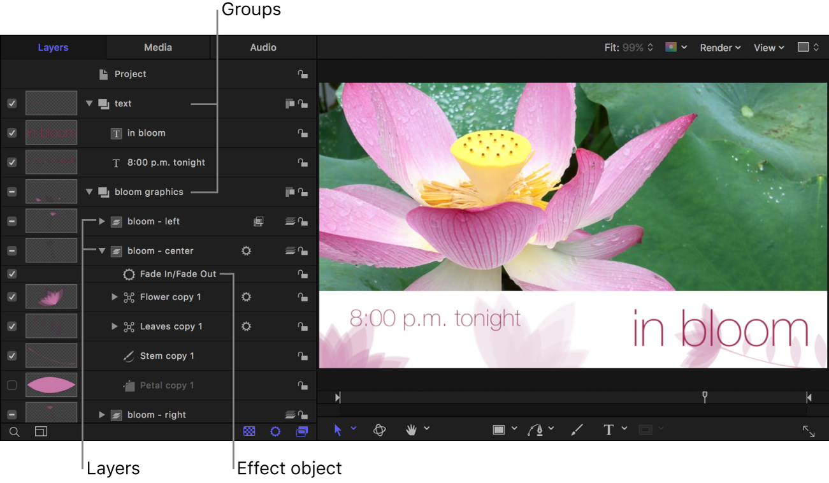Choose the Text tool in toolbar

609,430
